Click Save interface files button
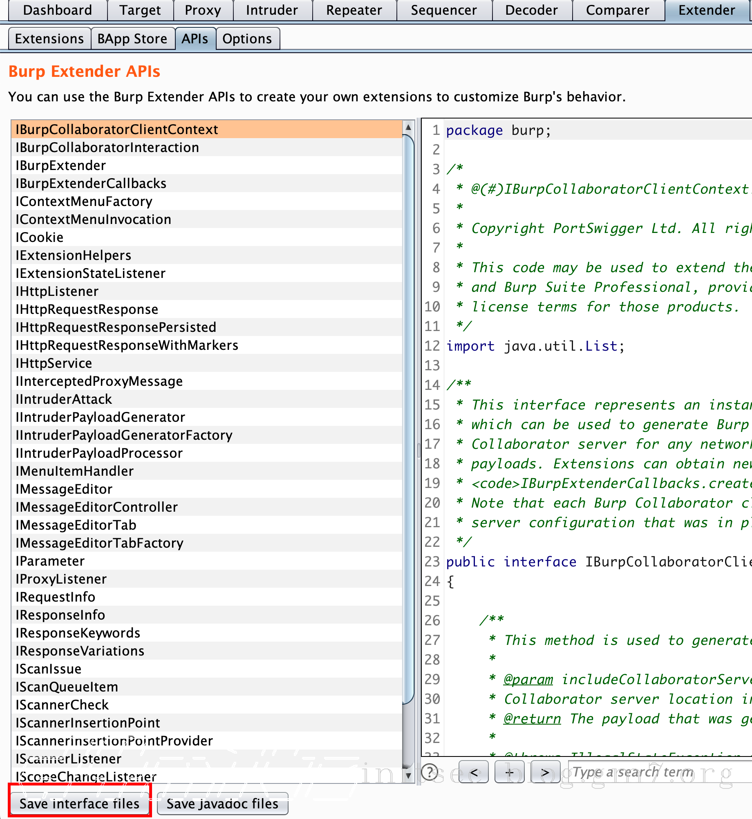 [x=80, y=803]
